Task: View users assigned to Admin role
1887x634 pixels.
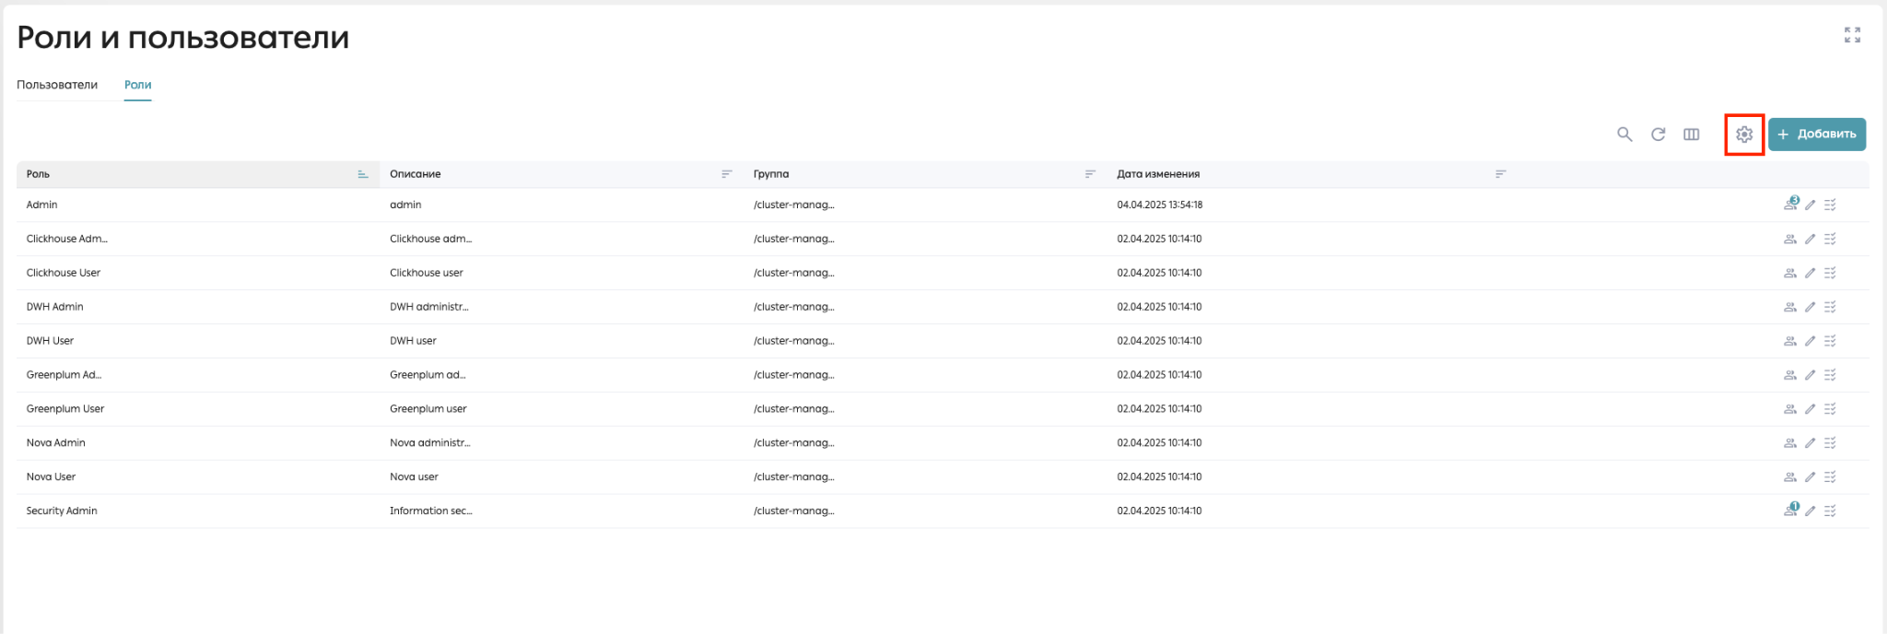Action: coord(1790,204)
